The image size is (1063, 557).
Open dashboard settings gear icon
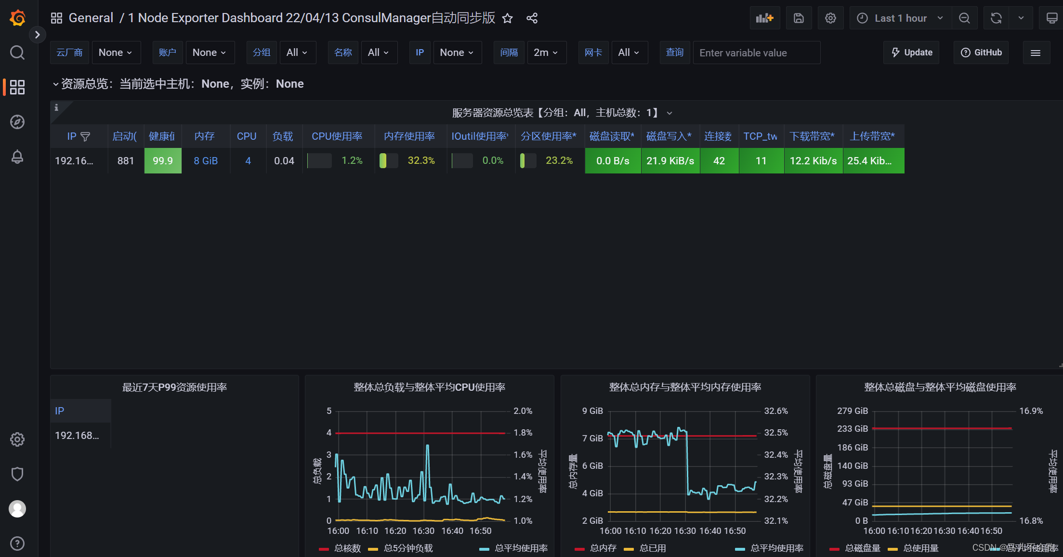click(x=830, y=18)
